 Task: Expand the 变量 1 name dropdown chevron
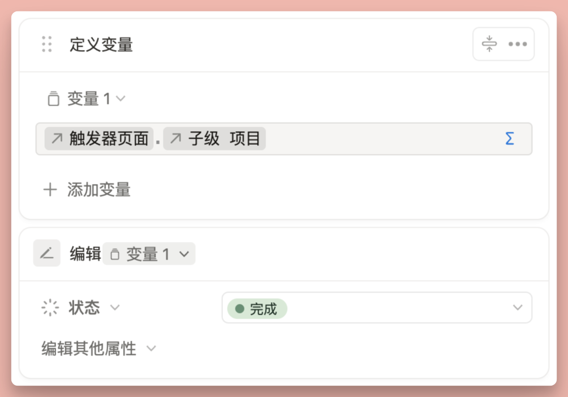pos(120,99)
